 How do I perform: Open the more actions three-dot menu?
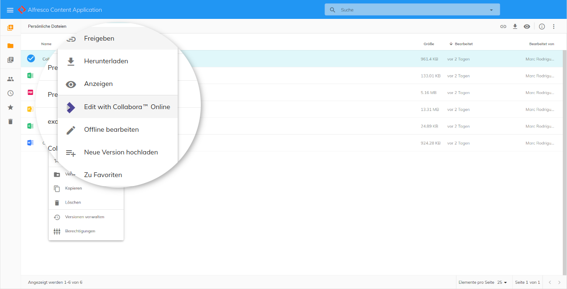(x=554, y=26)
